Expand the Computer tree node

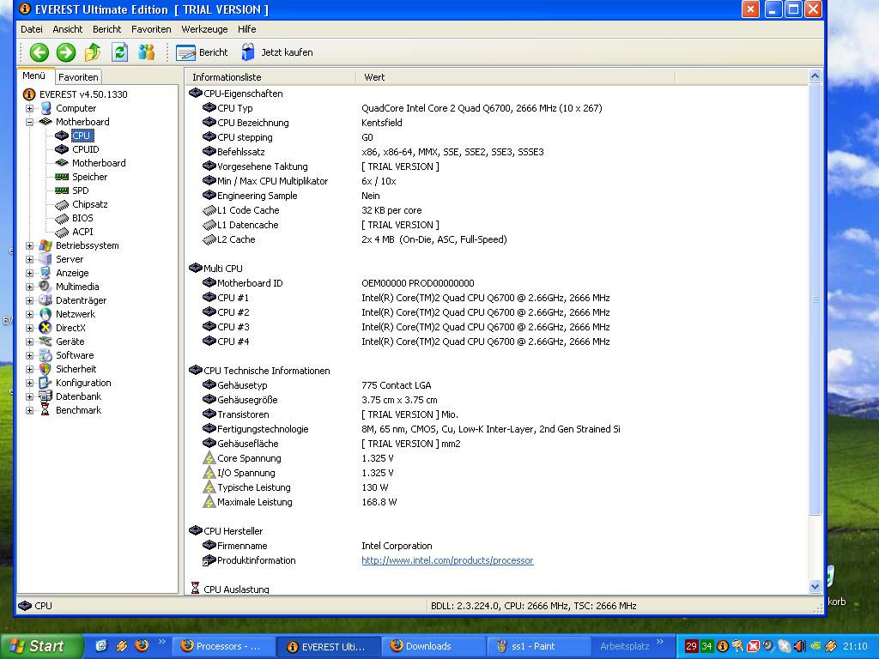pyautogui.click(x=30, y=108)
